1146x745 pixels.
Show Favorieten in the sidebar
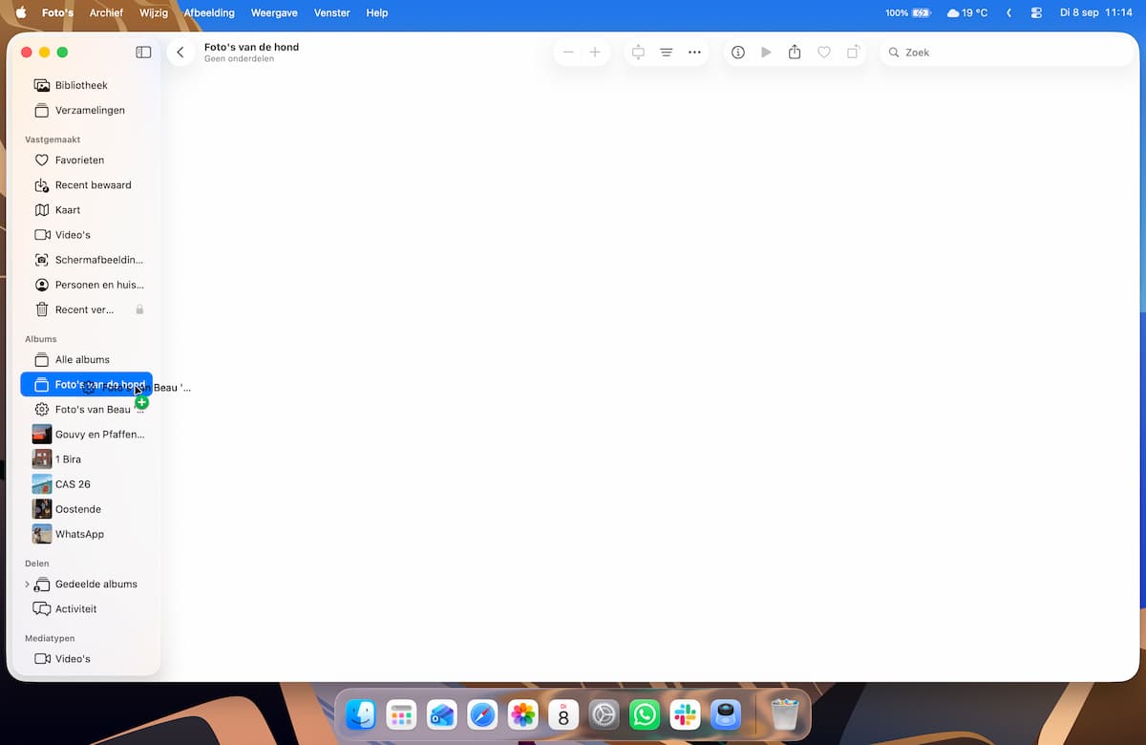point(86,160)
